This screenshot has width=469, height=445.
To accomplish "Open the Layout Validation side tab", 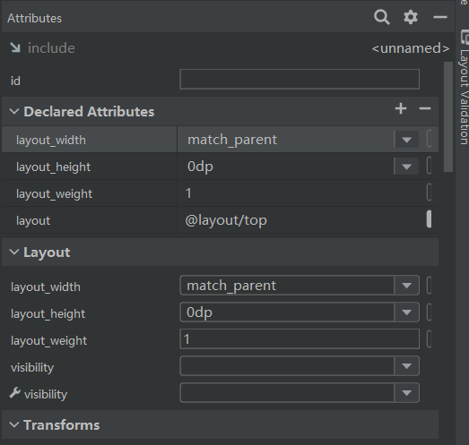I will pos(464,87).
